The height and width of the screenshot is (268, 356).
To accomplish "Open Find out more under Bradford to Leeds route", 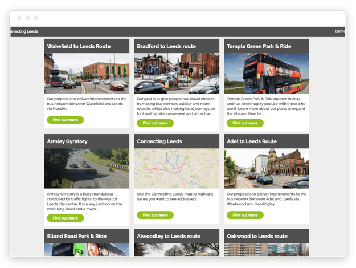I will (155, 123).
